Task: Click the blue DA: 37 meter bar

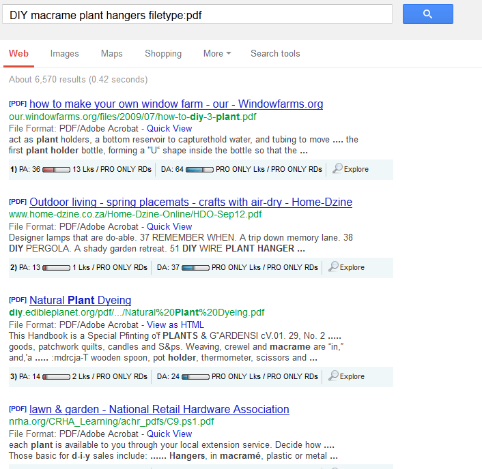Action: tap(195, 268)
